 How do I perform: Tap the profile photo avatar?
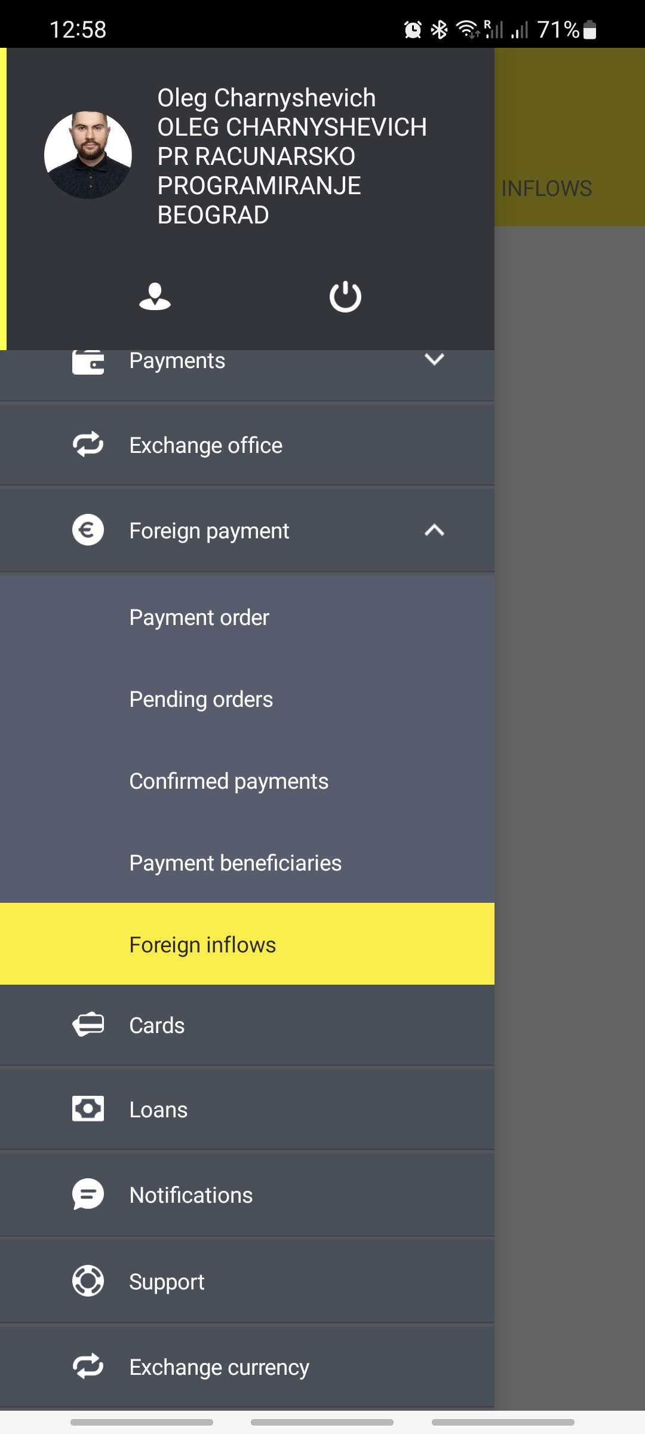coord(88,155)
